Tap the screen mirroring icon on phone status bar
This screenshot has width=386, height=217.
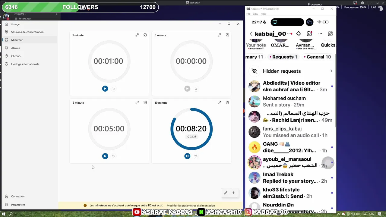310,22
